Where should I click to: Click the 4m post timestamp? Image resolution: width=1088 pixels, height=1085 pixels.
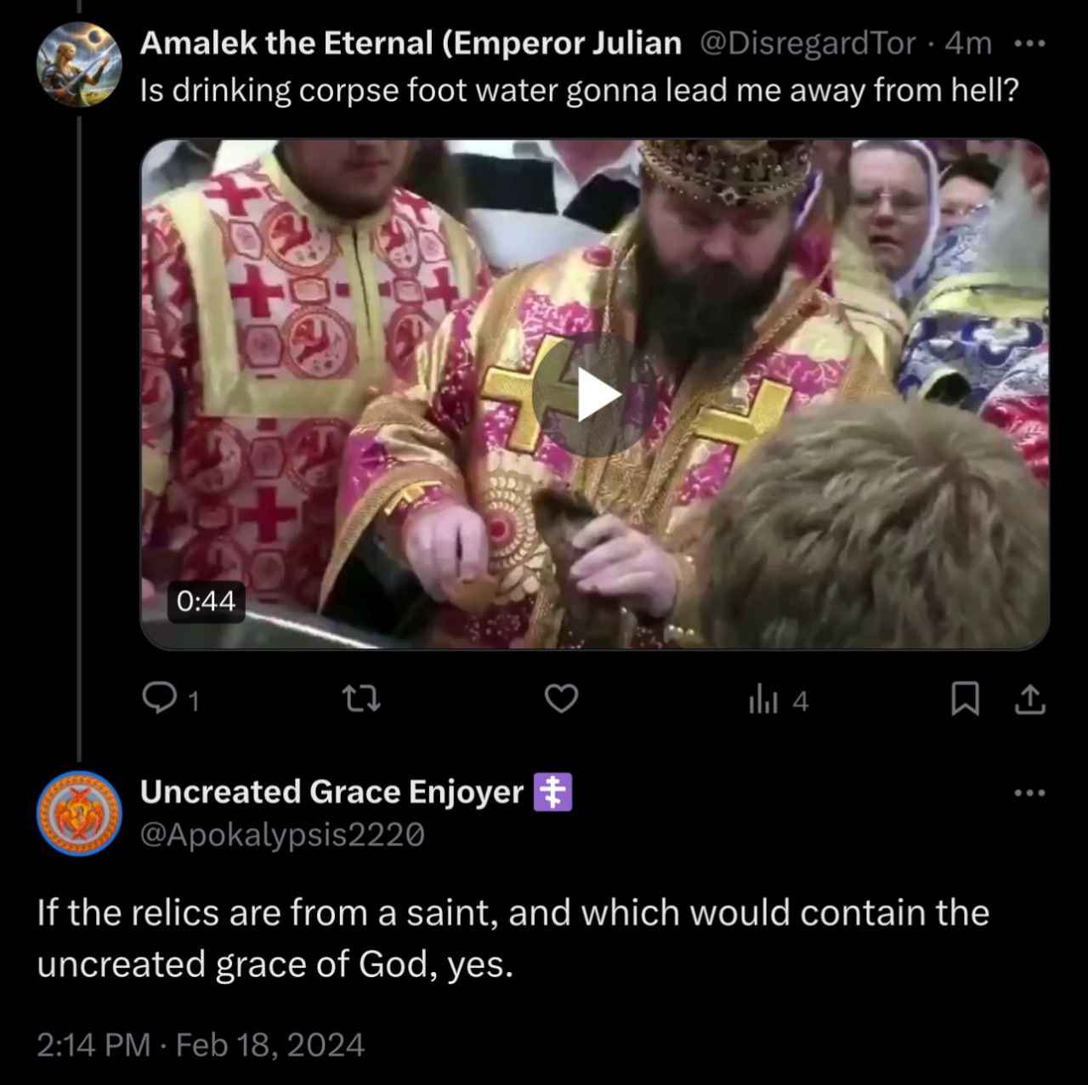tap(968, 42)
